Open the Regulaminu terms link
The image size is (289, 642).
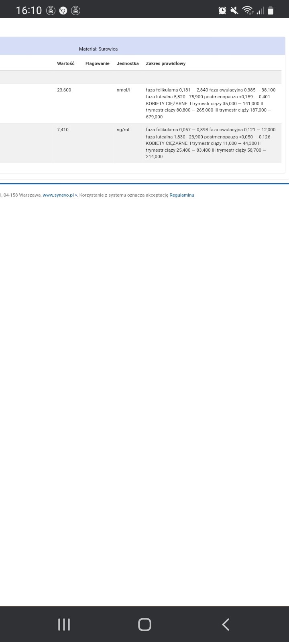click(x=182, y=195)
